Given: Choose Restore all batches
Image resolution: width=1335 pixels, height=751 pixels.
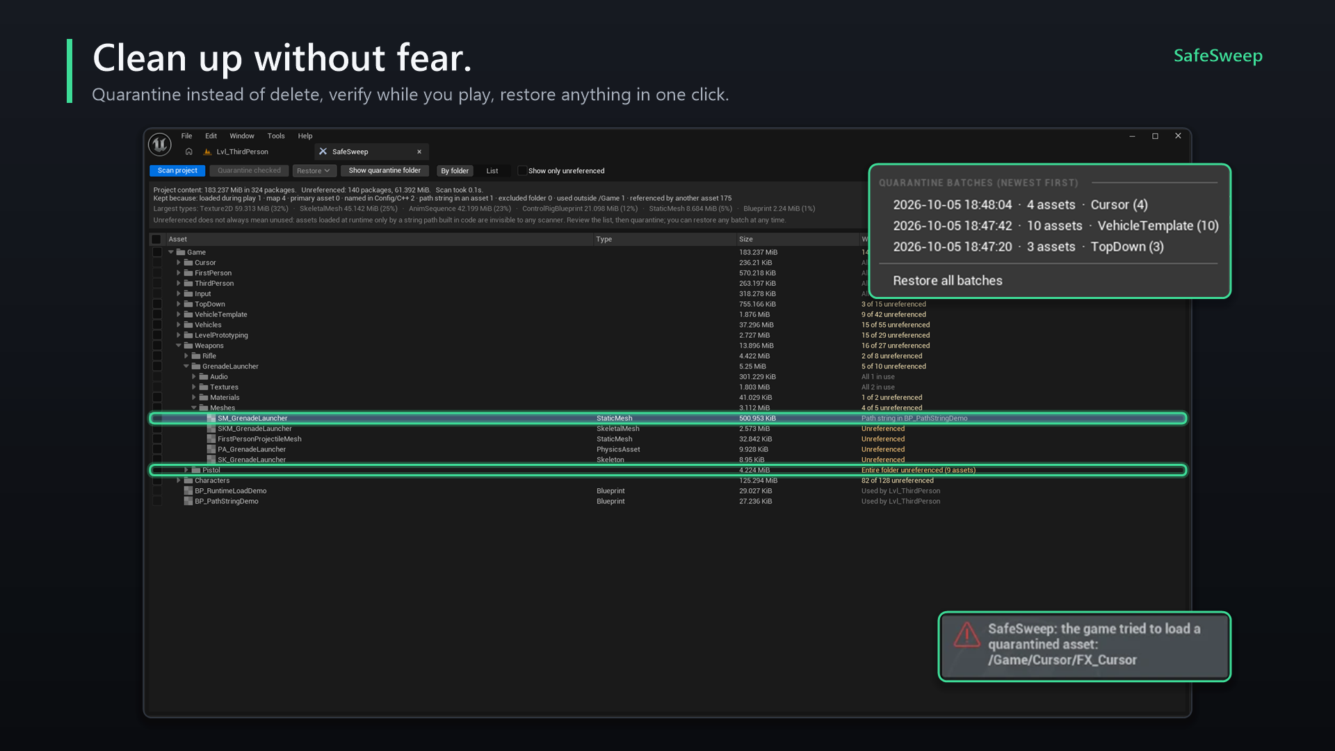Looking at the screenshot, I should tap(947, 281).
